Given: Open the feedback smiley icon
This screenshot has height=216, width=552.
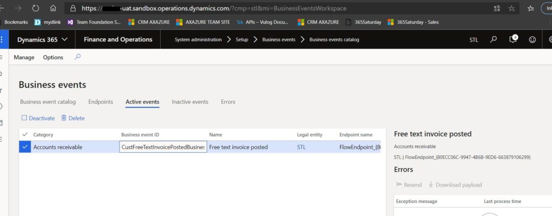Looking at the screenshot, I should [532, 40].
